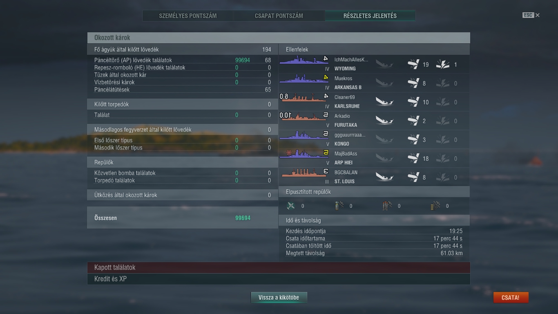Click the Arkansas B player name Muekros

(x=343, y=78)
